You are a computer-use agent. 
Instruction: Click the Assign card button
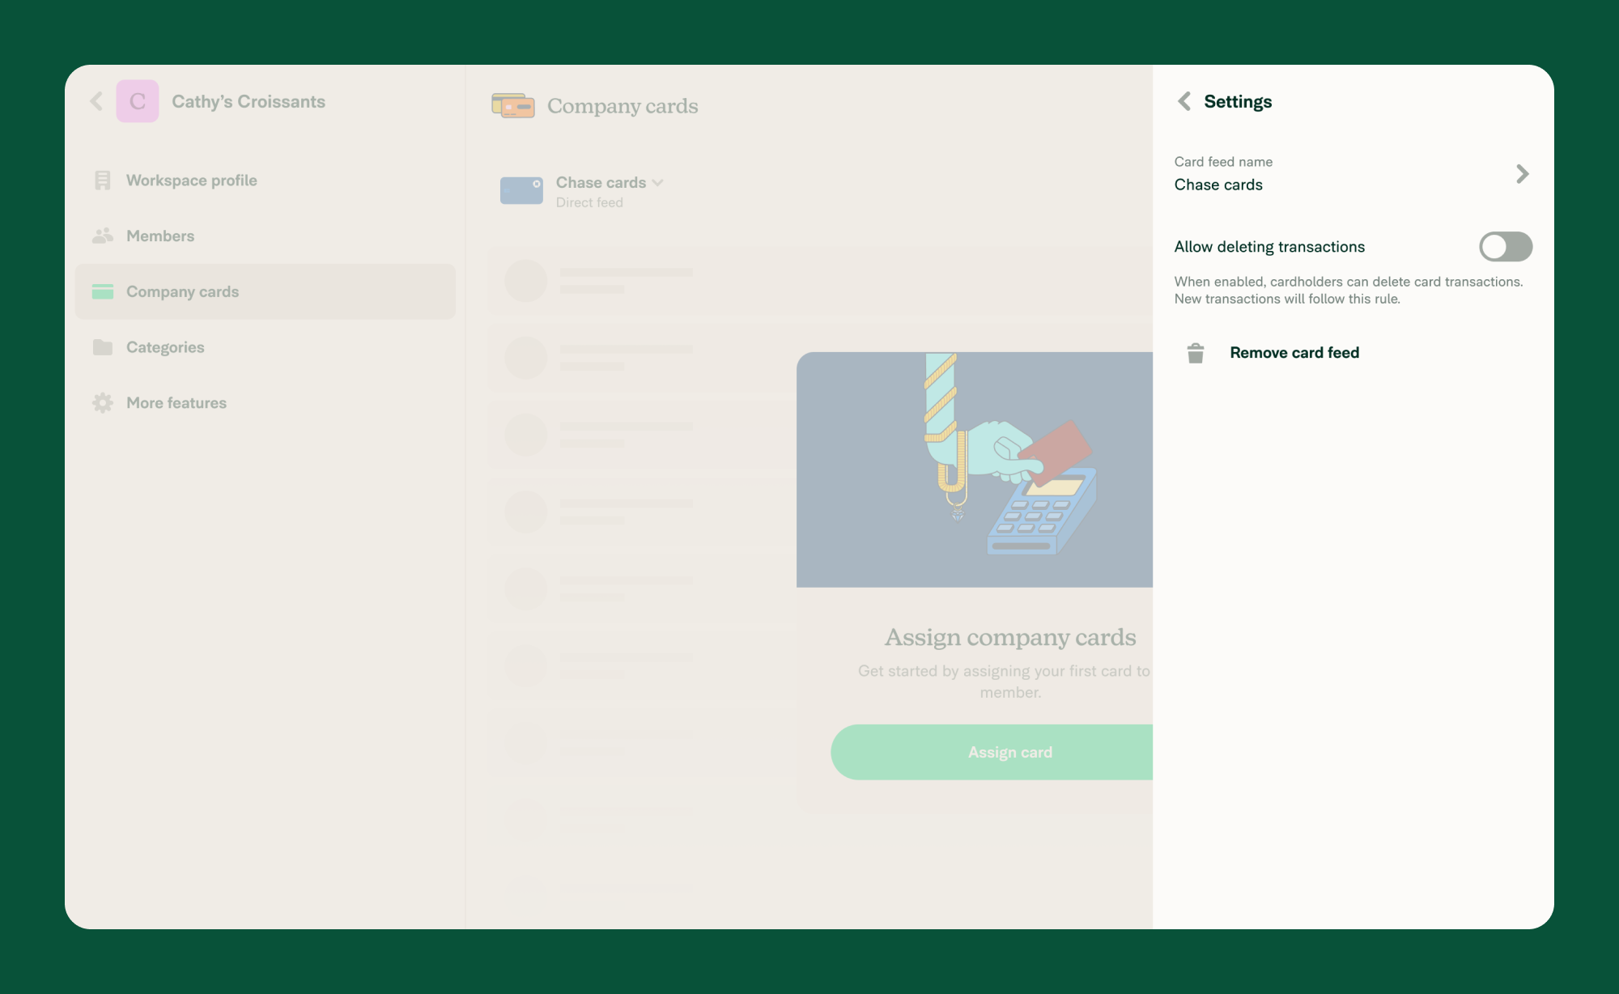pyautogui.click(x=1009, y=751)
